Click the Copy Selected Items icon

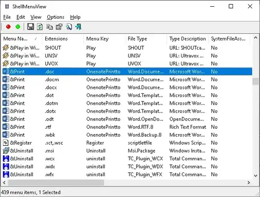click(50, 27)
